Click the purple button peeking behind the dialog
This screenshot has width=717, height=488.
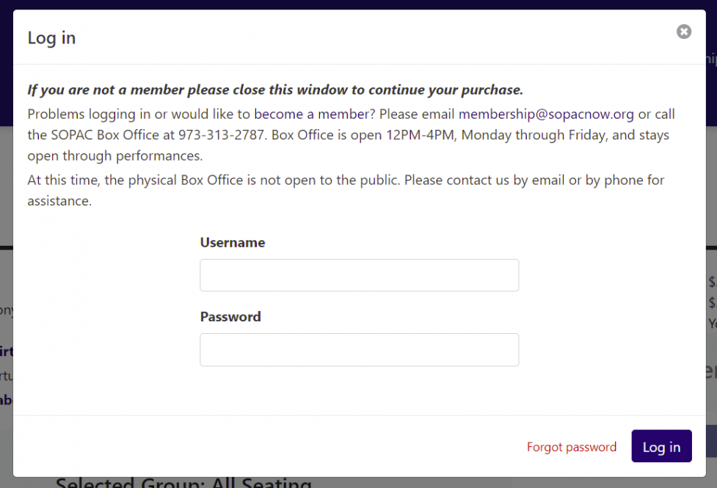click(711, 440)
